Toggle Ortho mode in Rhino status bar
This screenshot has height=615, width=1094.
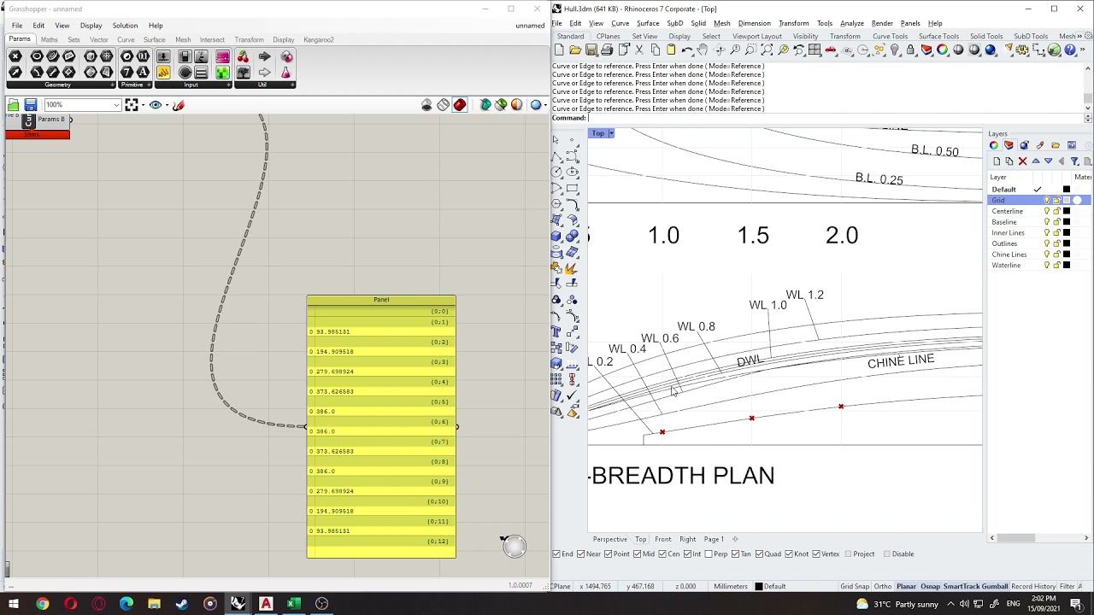(x=883, y=587)
